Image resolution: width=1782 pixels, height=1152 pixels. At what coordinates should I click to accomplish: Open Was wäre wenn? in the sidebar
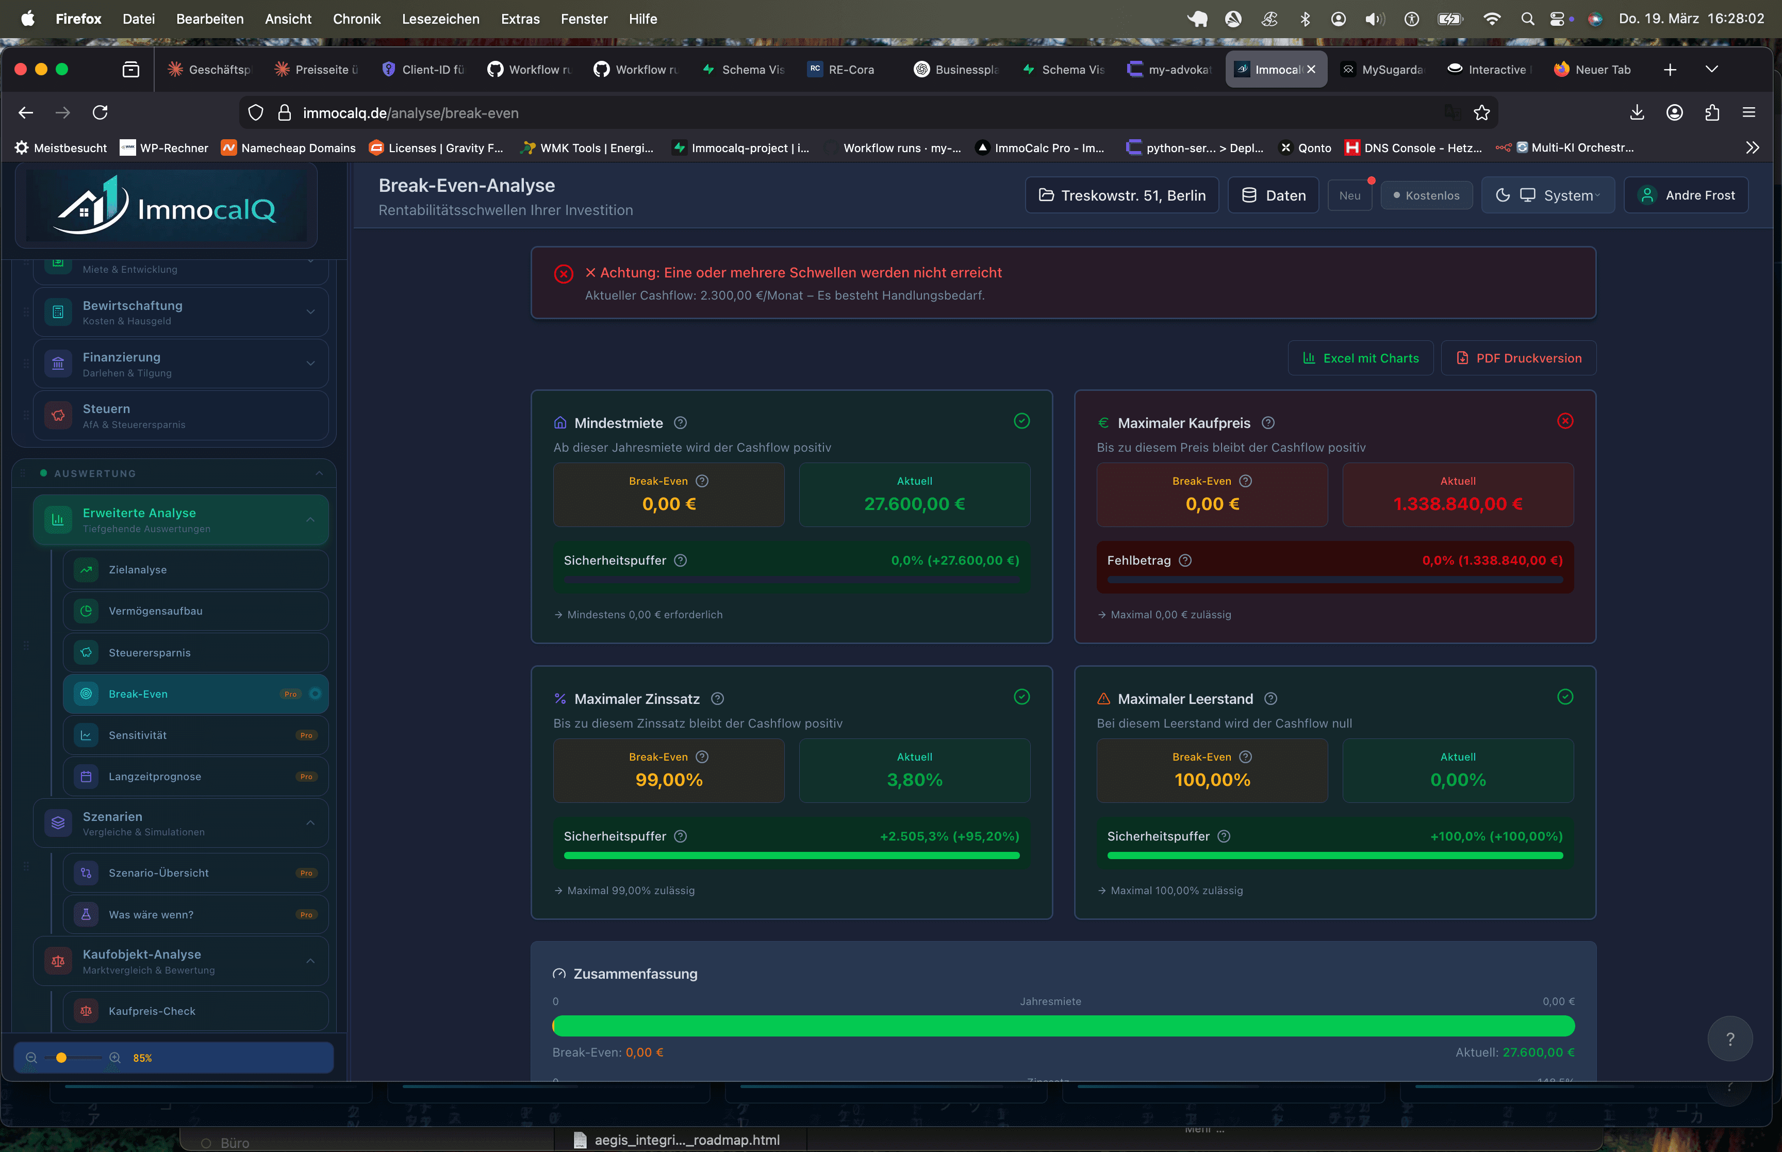(x=196, y=915)
